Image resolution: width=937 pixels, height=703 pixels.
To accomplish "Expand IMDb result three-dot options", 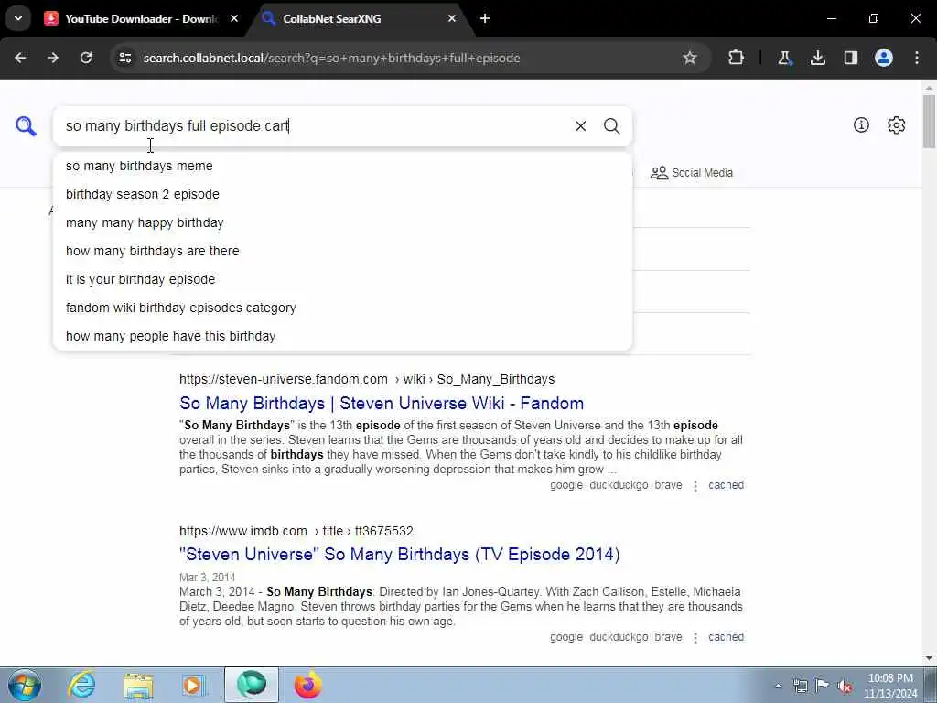I will (695, 638).
